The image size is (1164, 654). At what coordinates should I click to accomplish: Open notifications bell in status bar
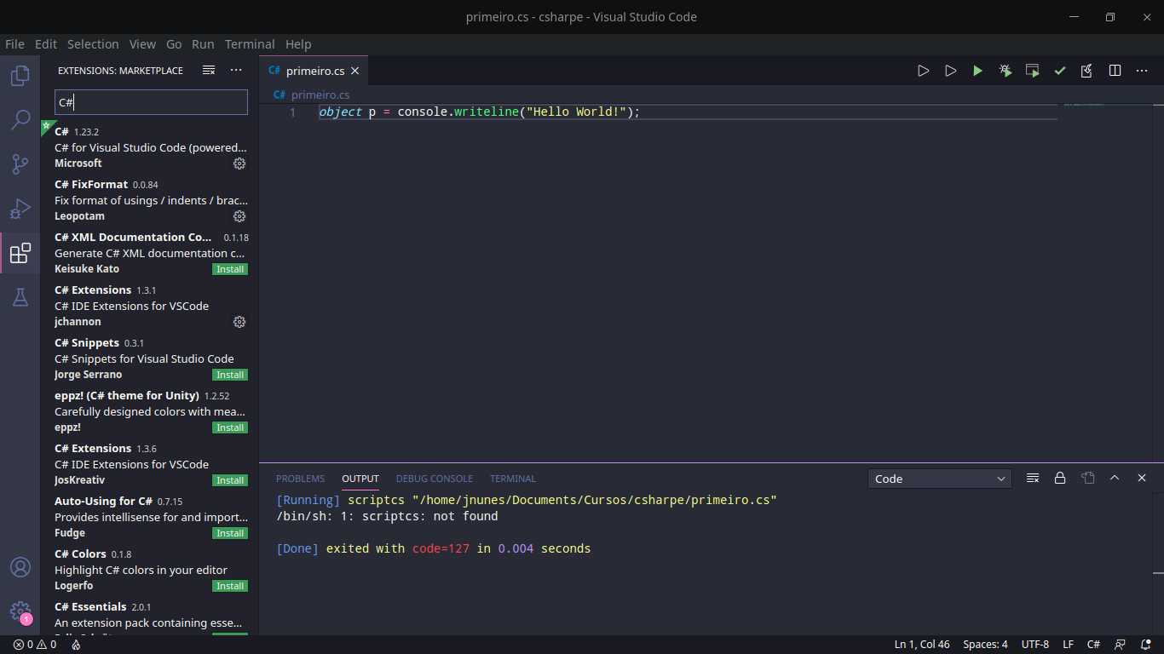[1146, 645]
